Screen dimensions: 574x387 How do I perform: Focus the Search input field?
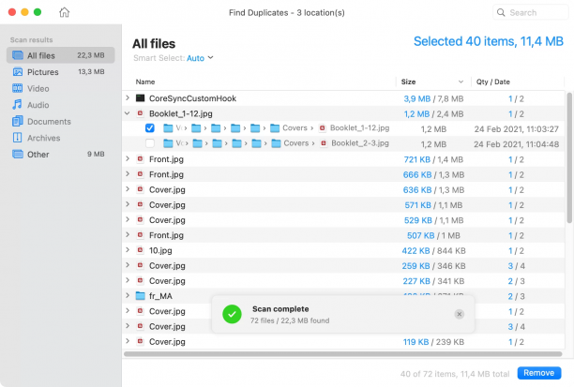pyautogui.click(x=531, y=12)
